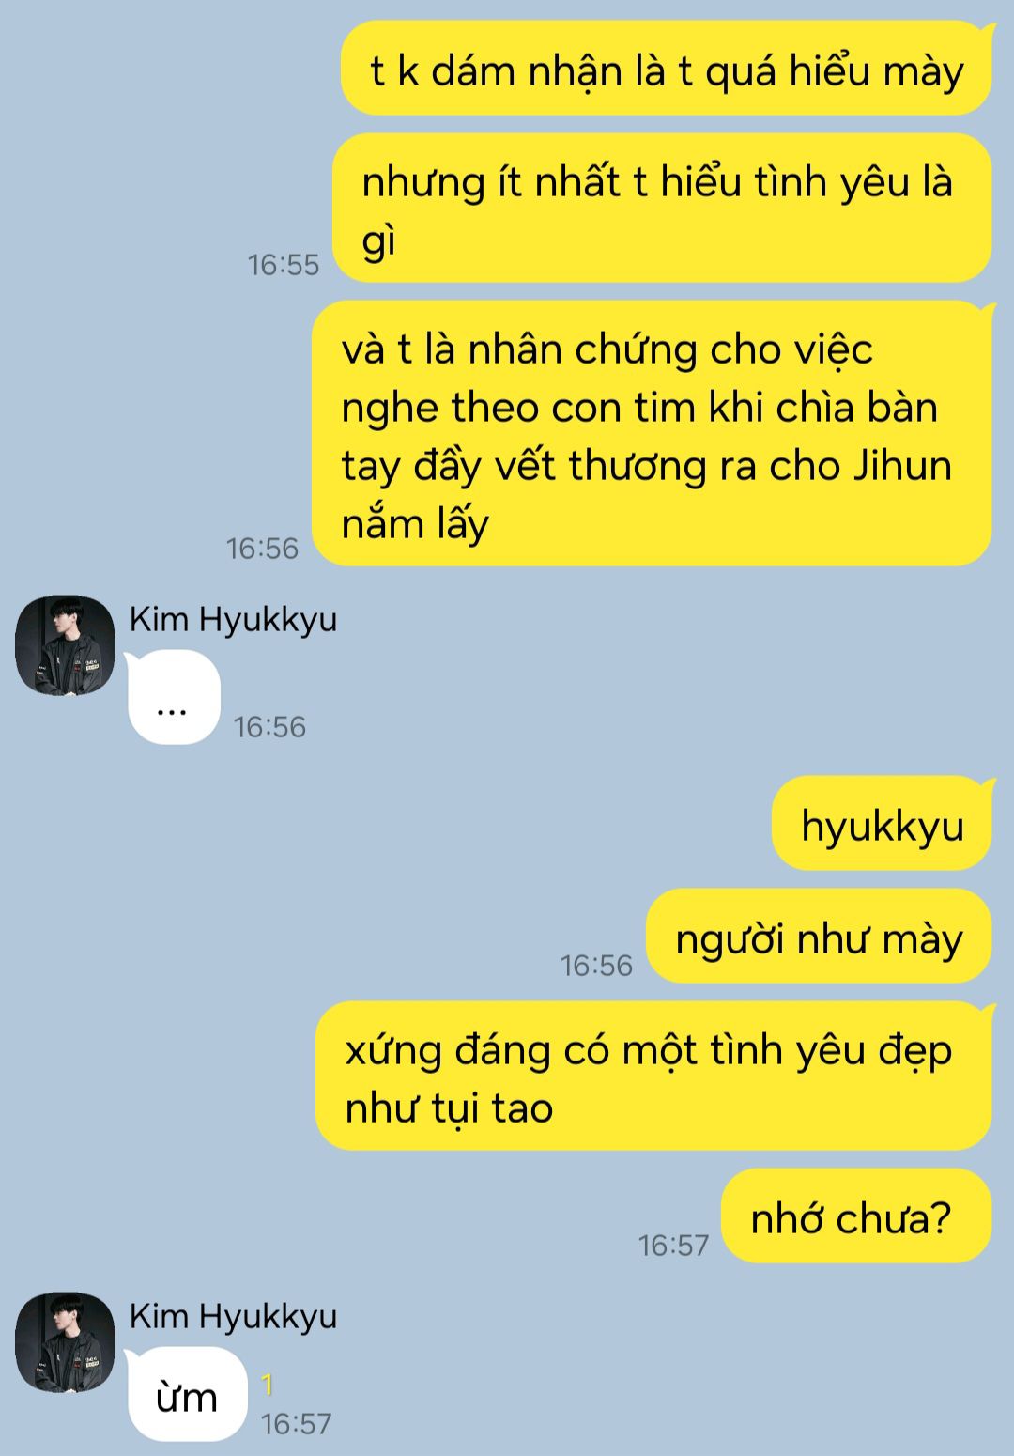1014x1456 pixels.
Task: Tap 16:57 timestamp under 'ừm' reply
Action: (297, 1424)
